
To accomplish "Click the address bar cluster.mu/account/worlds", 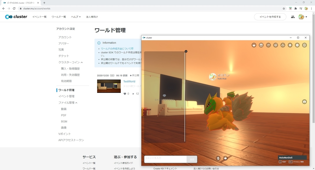I will click(36, 8).
